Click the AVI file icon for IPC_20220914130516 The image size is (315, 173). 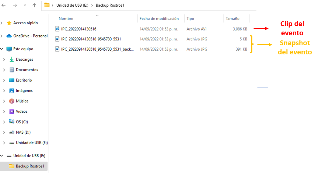click(x=57, y=29)
